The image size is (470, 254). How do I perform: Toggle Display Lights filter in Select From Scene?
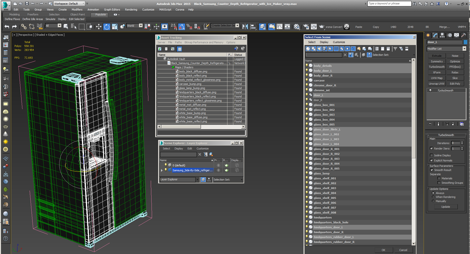[319, 49]
